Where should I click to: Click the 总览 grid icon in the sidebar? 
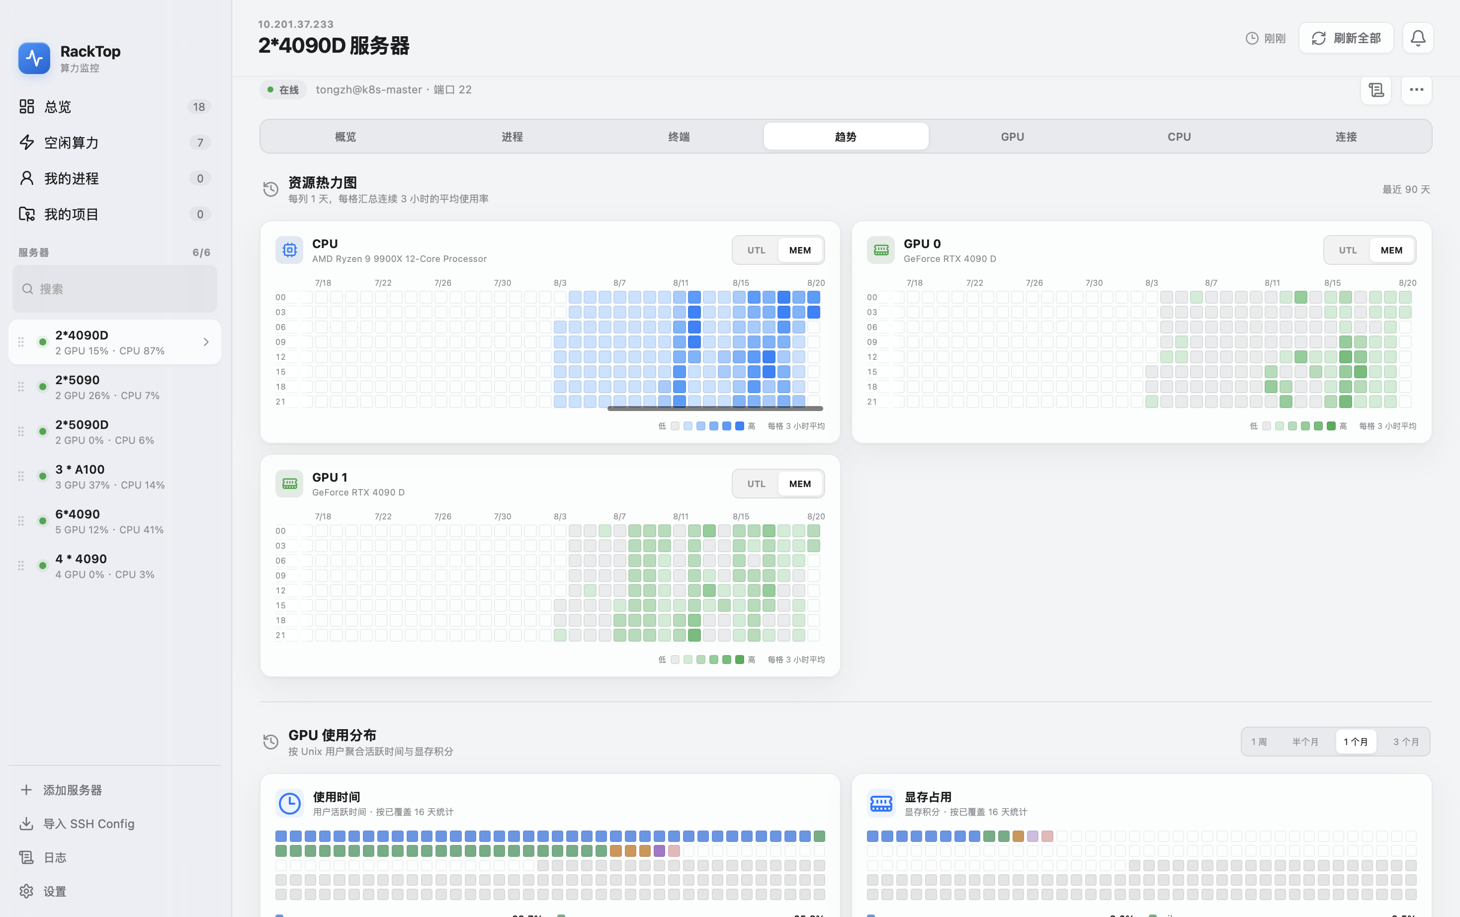[27, 107]
